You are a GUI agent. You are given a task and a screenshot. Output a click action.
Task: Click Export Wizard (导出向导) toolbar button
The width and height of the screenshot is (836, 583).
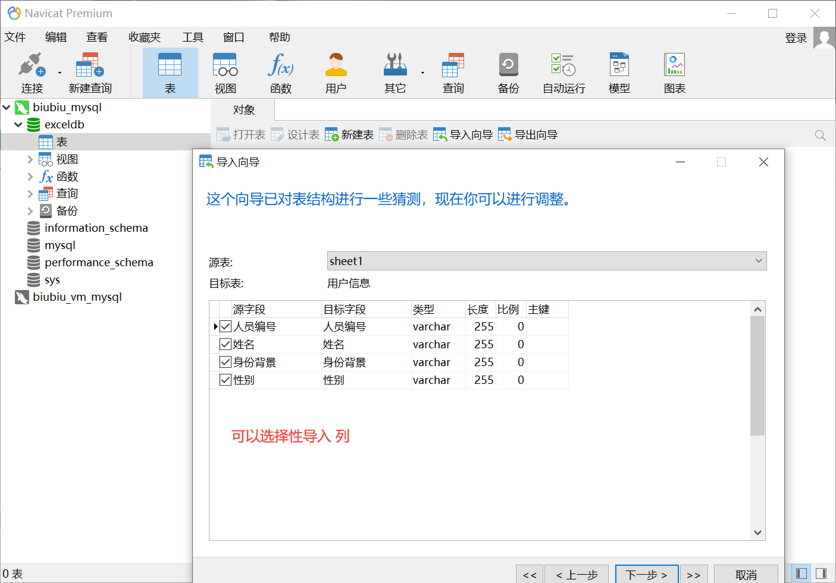point(528,135)
